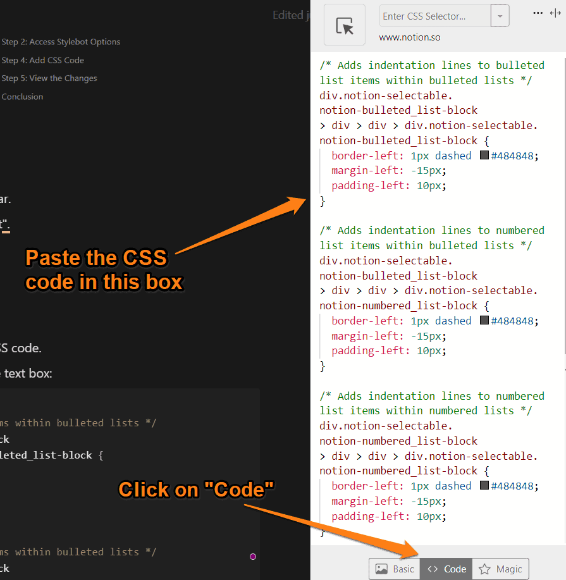The image size is (566, 580).
Task: Open the Magic tab
Action: tap(500, 569)
